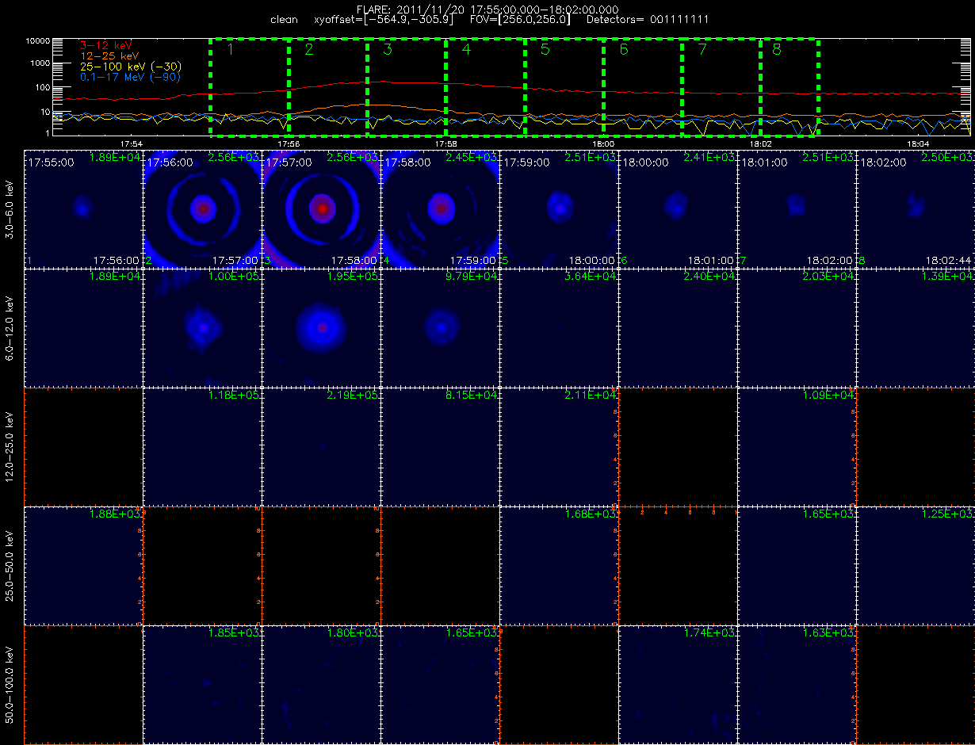
Task: Click the green peak value 1.88E+03
Action: pos(115,514)
